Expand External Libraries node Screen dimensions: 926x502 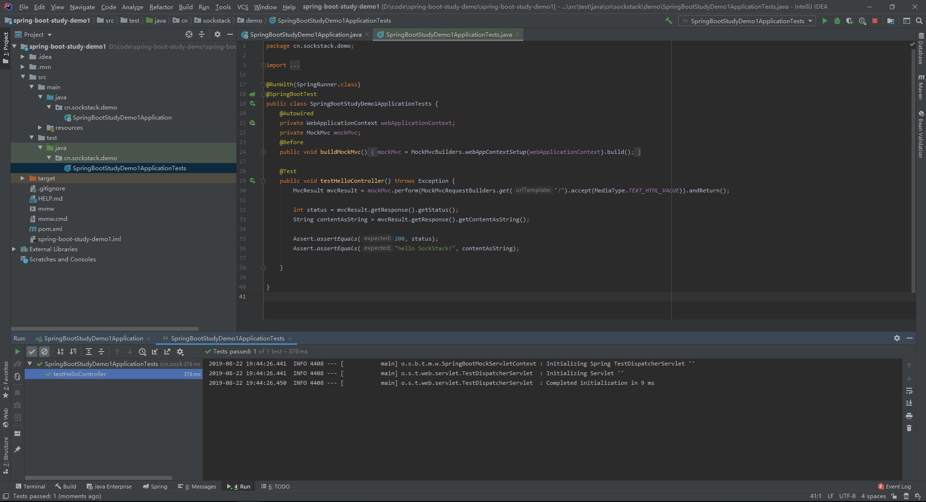(x=14, y=249)
